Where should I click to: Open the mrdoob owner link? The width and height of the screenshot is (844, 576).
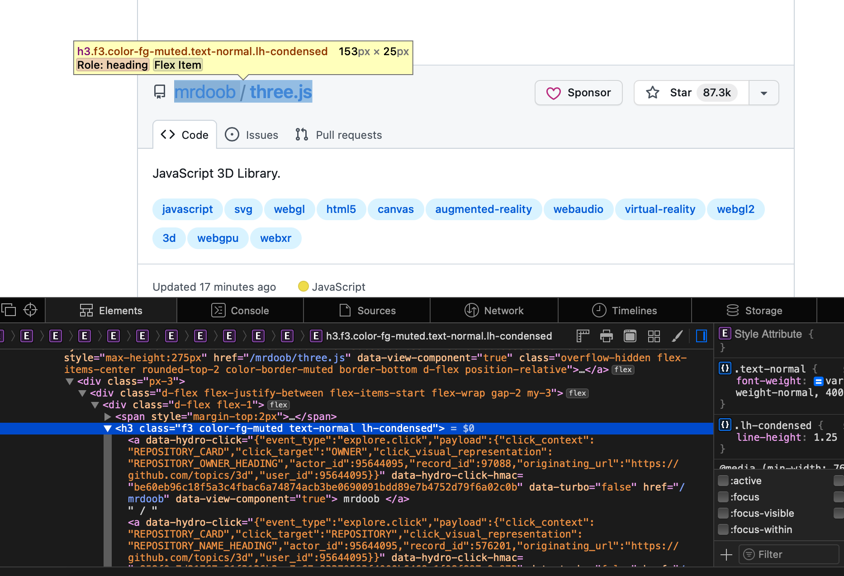tap(205, 92)
